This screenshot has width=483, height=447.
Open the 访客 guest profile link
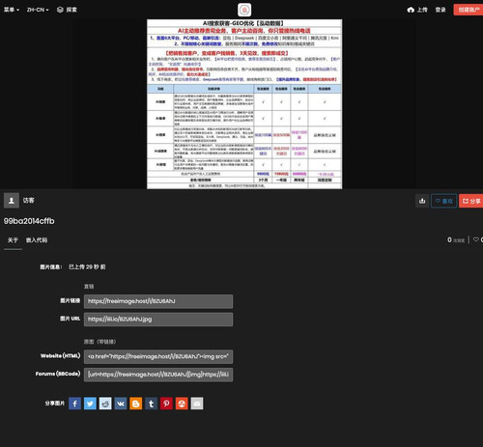tap(28, 201)
